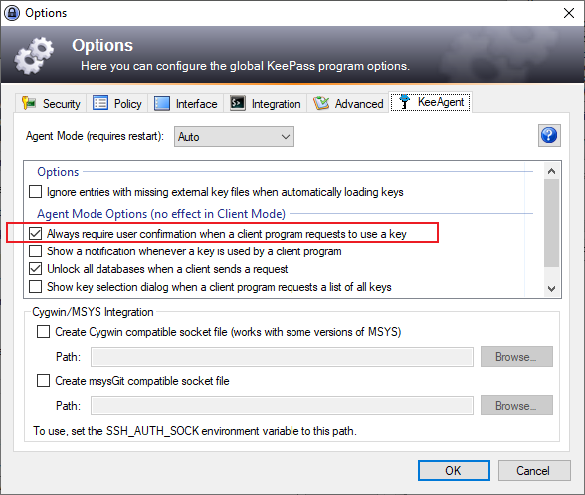Click the Security tab's key icon
585x495 pixels.
(29, 103)
